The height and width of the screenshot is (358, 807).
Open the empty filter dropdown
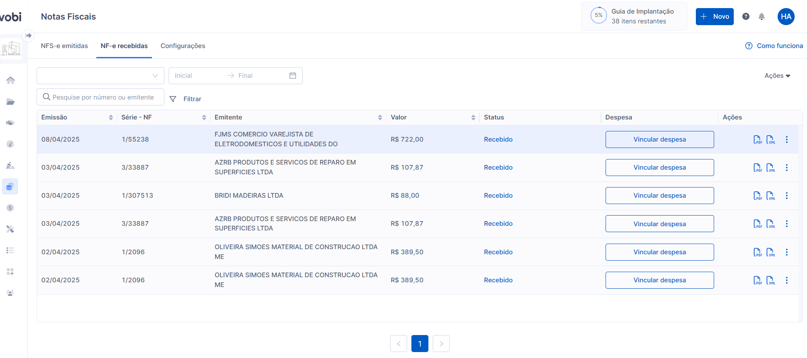coord(101,76)
